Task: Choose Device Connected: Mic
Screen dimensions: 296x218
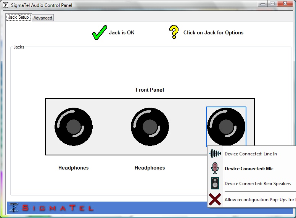Action: click(252, 168)
